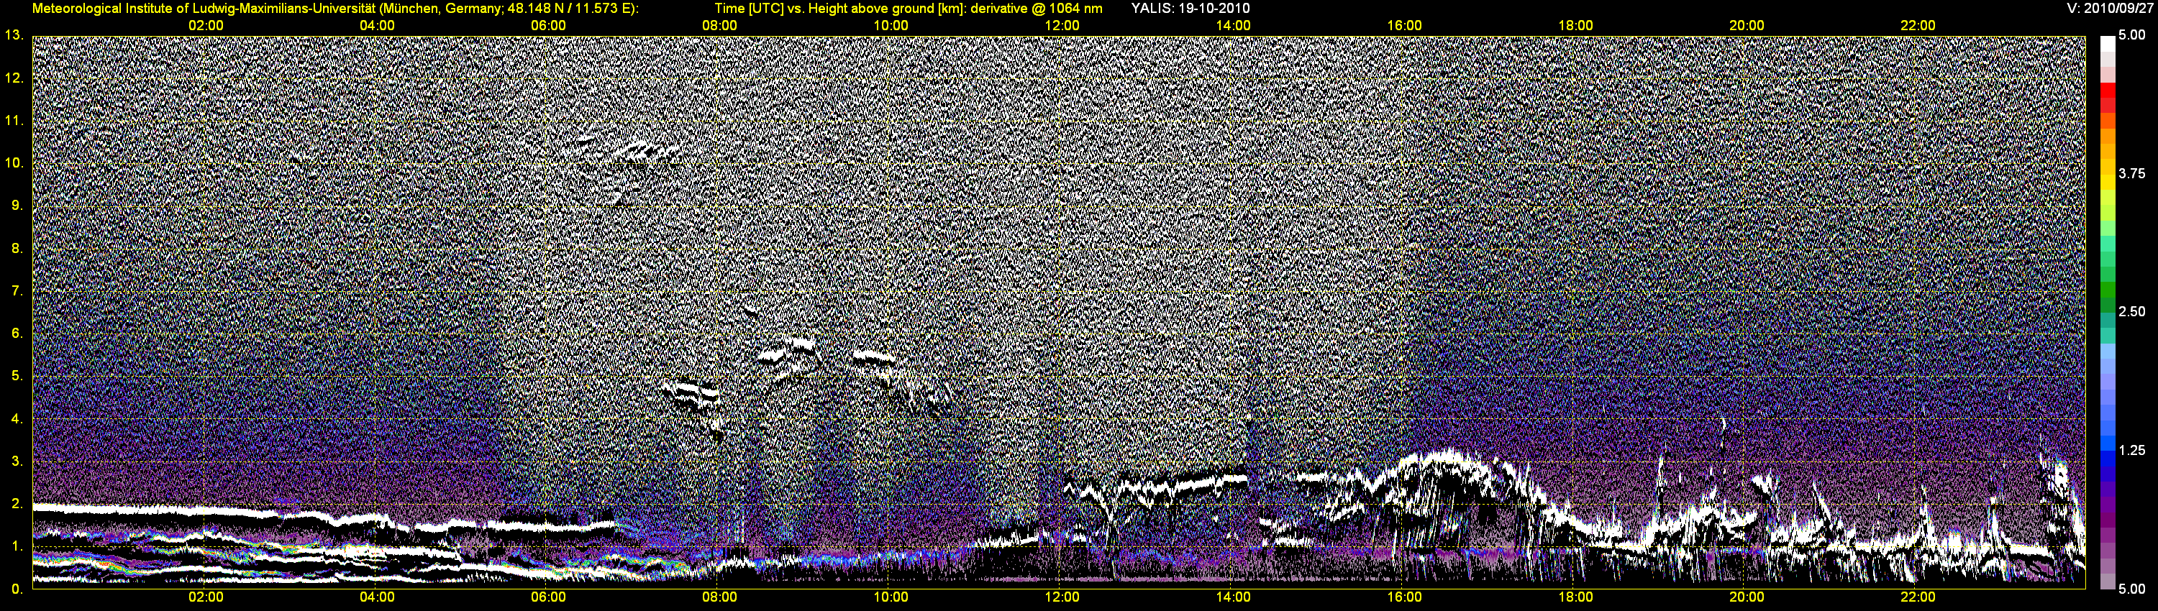Screen dimensions: 2158x611
Task: Click the 8. height axis label
Action: pos(17,248)
